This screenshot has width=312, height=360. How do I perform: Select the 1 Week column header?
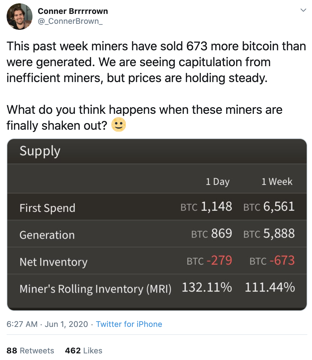coord(277,182)
